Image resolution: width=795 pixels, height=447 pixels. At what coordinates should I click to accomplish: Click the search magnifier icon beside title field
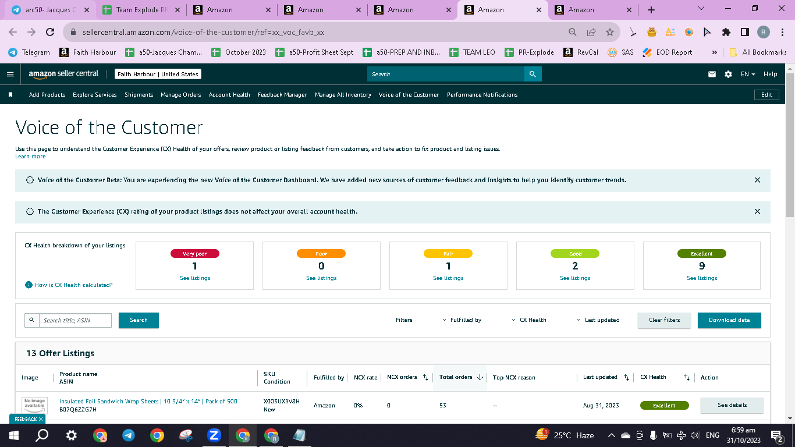(x=31, y=320)
